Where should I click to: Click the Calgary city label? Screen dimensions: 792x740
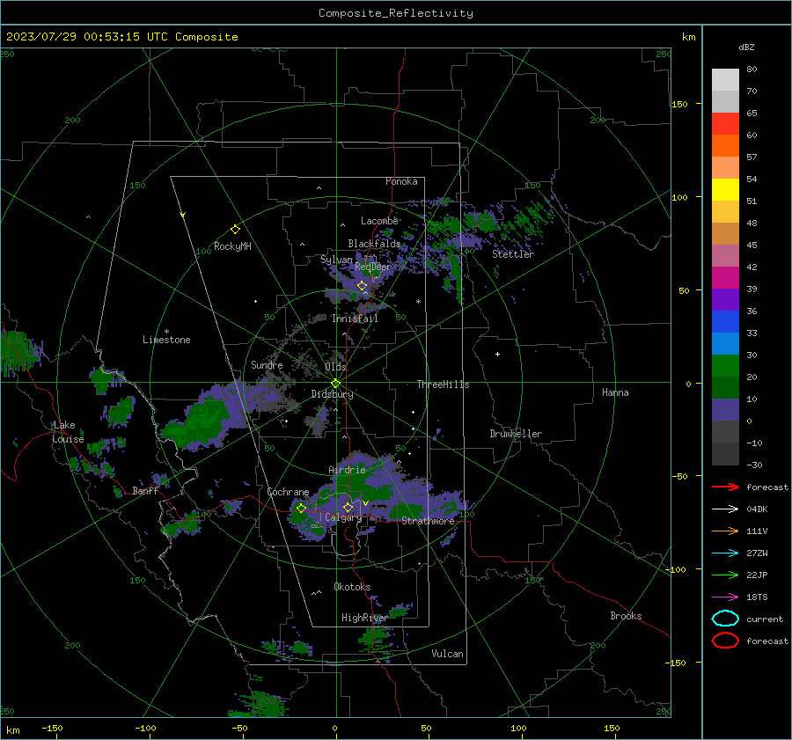(343, 517)
